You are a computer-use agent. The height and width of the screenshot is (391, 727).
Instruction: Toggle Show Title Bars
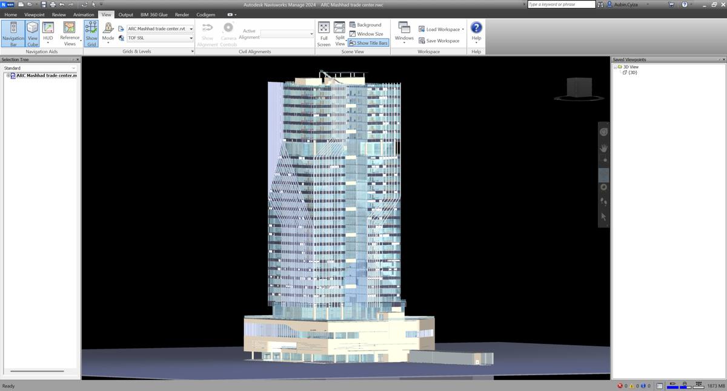click(368, 43)
